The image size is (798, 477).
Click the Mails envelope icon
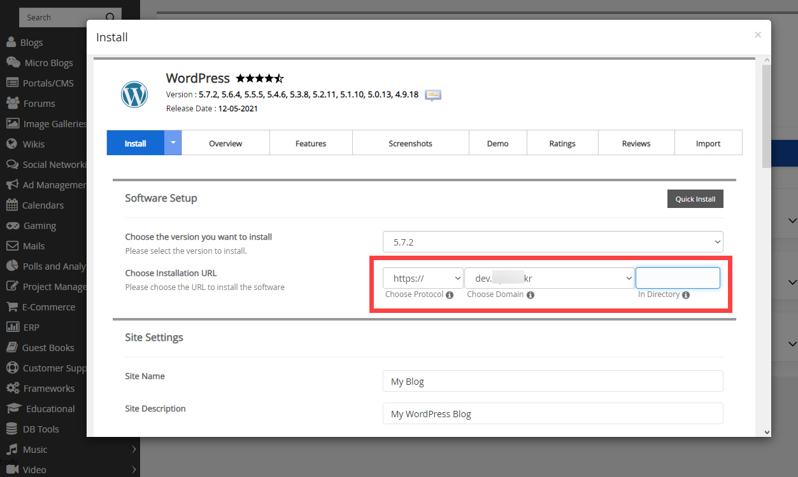tap(12, 245)
